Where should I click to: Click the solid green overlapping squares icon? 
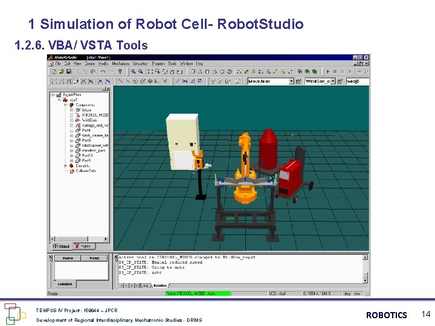(x=314, y=72)
